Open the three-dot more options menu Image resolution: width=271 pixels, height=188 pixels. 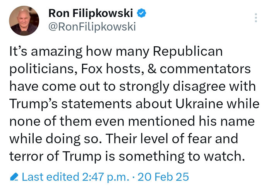coord(256,18)
